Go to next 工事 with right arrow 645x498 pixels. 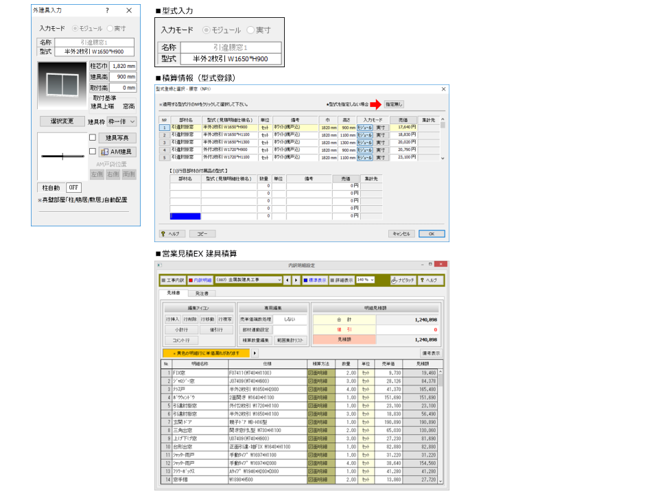point(296,280)
